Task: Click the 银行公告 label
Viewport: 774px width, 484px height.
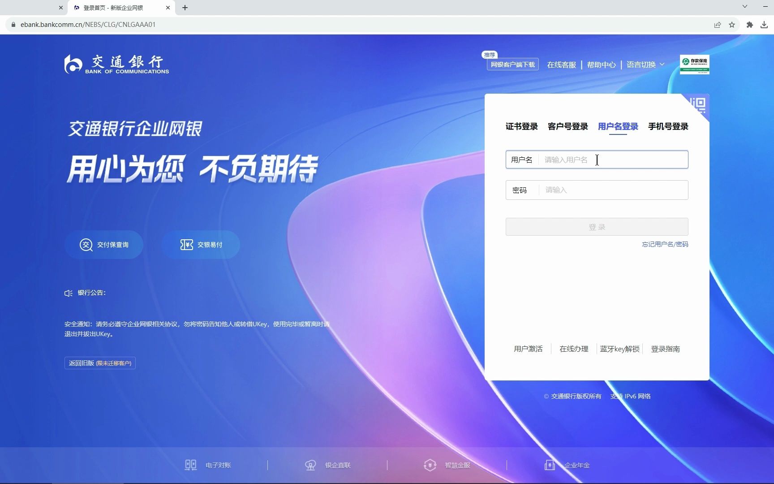Action: tap(92, 293)
